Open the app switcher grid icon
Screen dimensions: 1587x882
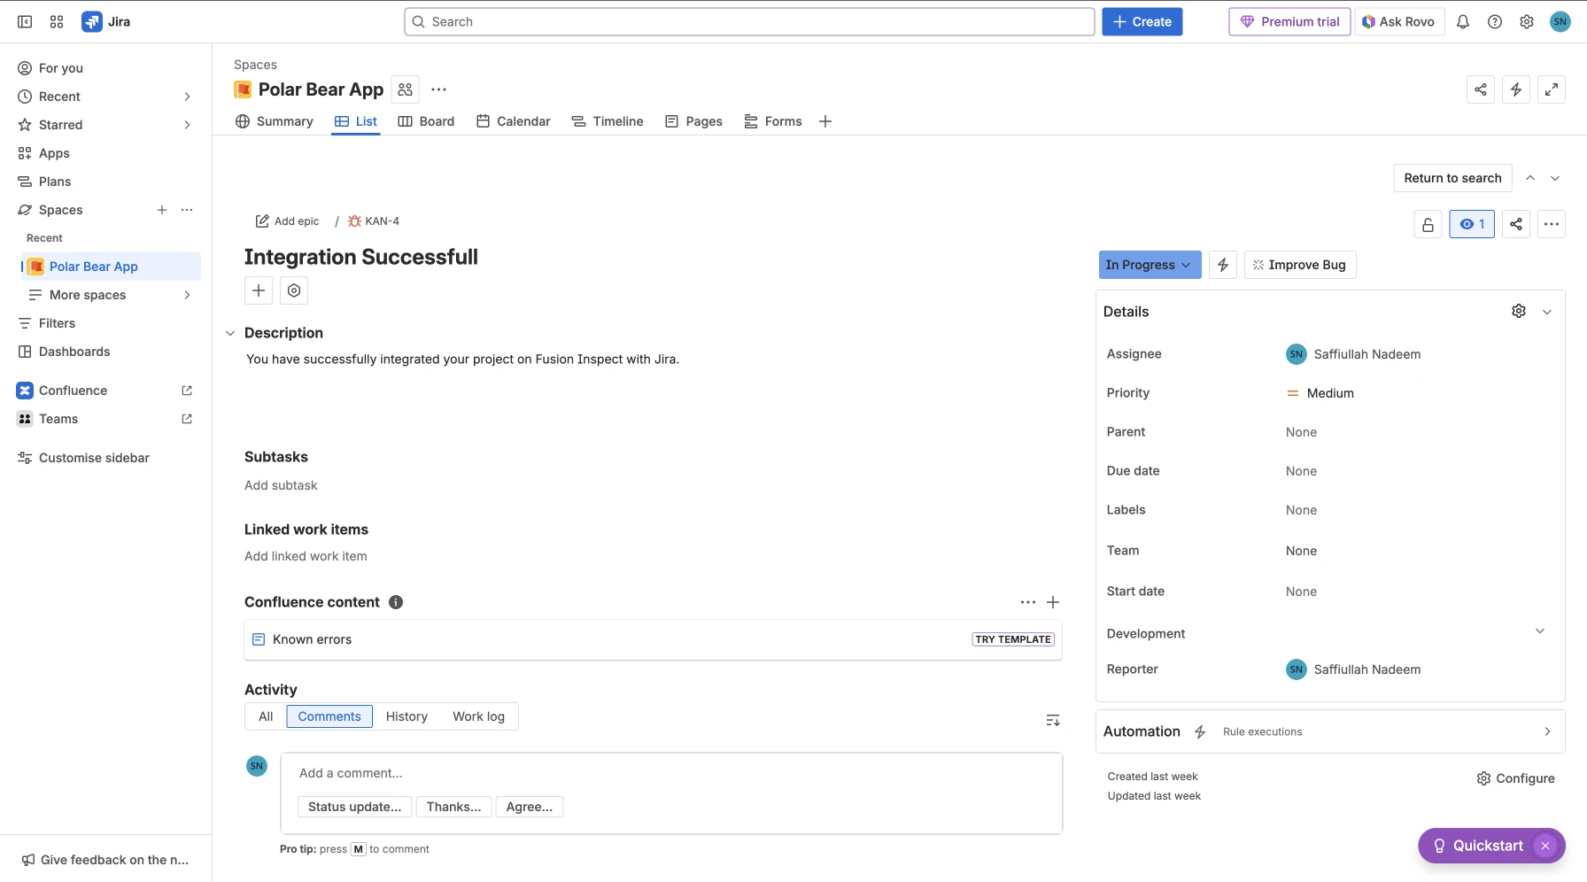[x=57, y=22]
